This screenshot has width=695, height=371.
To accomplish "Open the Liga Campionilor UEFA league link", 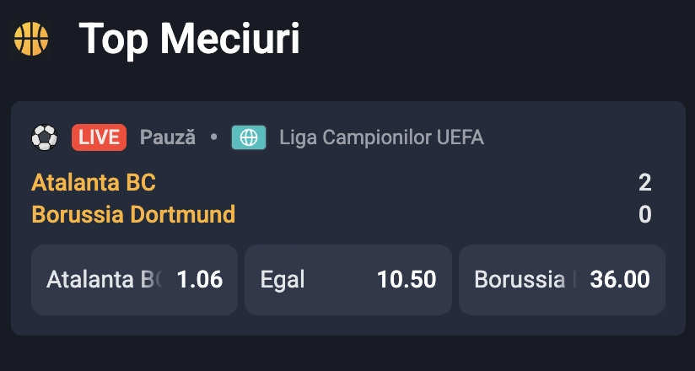I will point(381,137).
